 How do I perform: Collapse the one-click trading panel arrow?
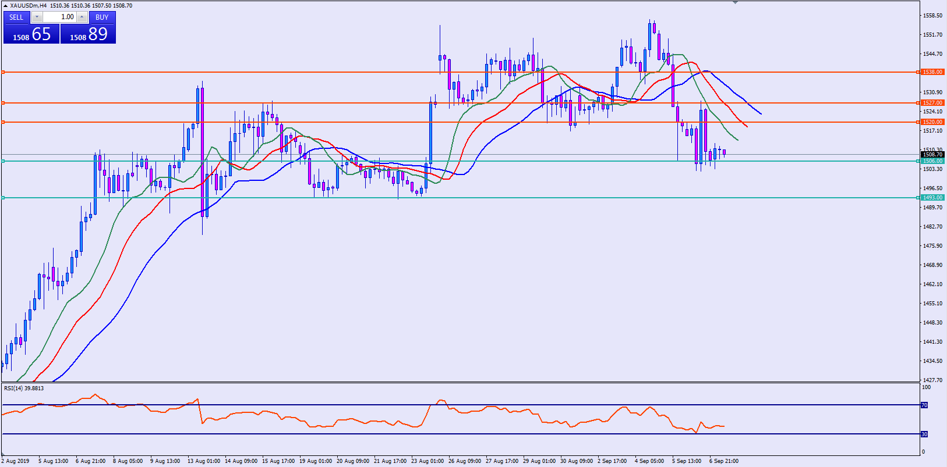5,6
